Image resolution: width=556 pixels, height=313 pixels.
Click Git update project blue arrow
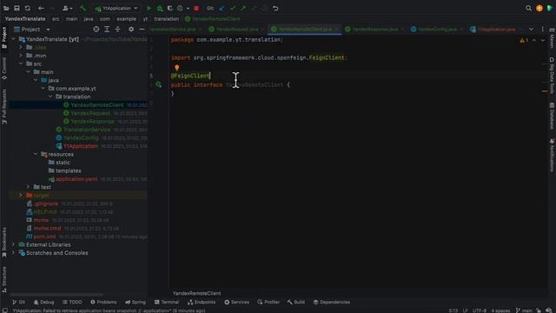tap(222, 8)
